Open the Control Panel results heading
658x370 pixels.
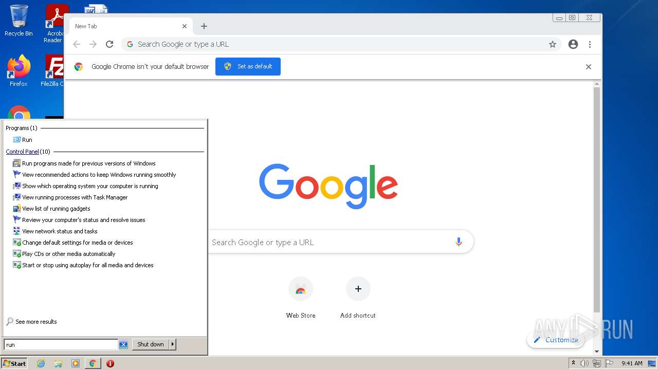22,152
